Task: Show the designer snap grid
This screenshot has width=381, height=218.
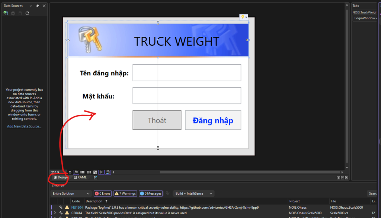Action: pos(83,172)
